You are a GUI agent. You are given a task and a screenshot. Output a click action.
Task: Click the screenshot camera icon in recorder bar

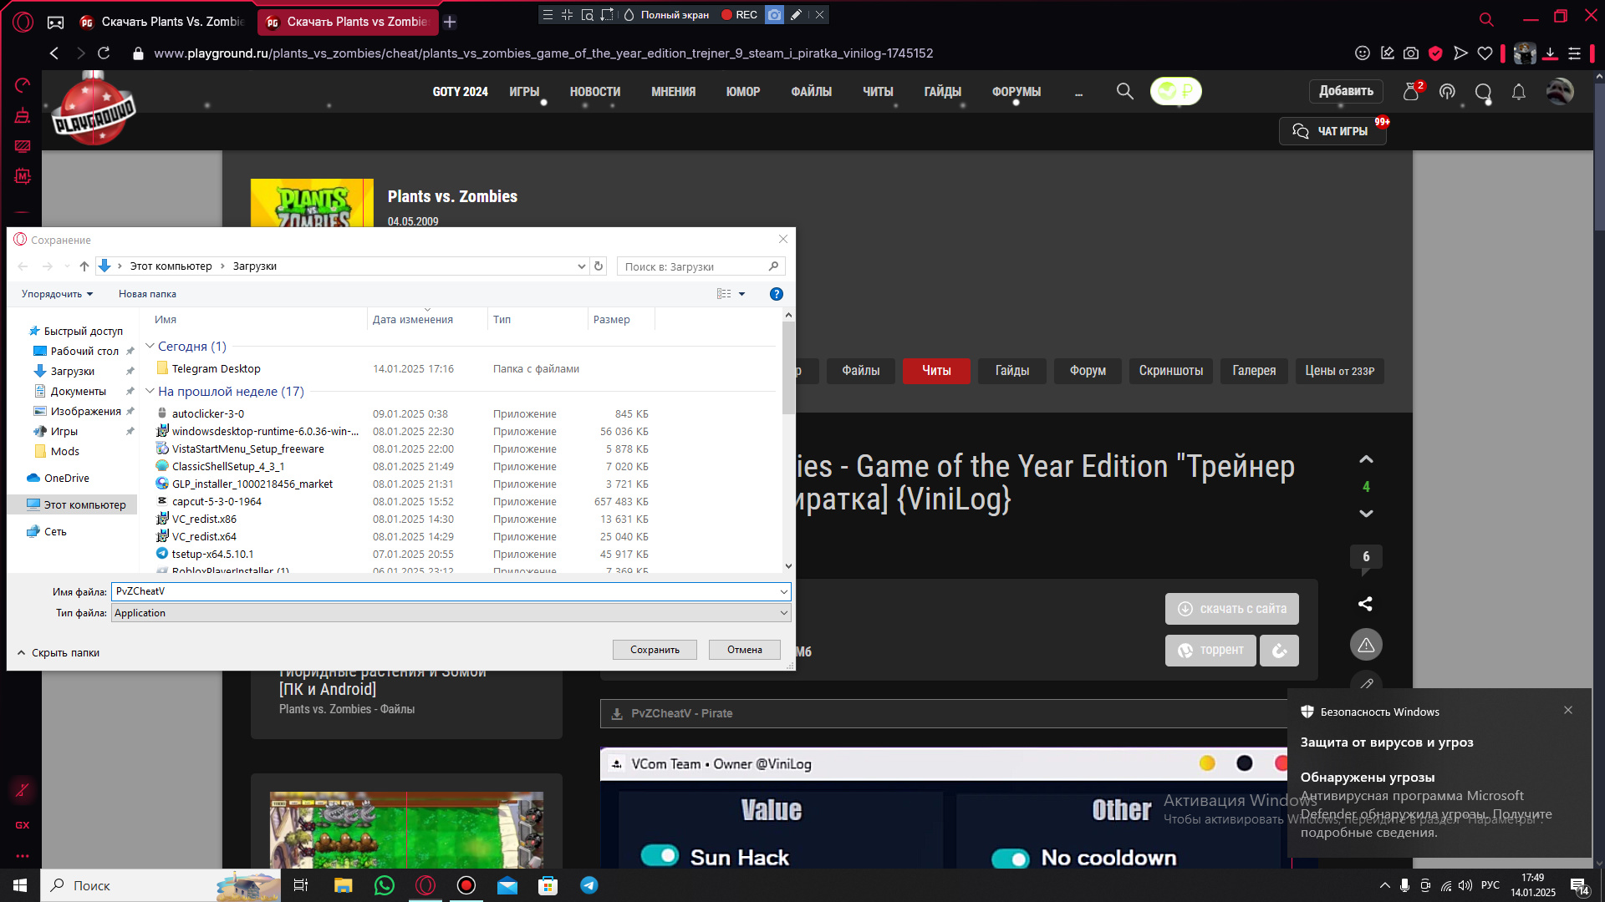coord(775,15)
